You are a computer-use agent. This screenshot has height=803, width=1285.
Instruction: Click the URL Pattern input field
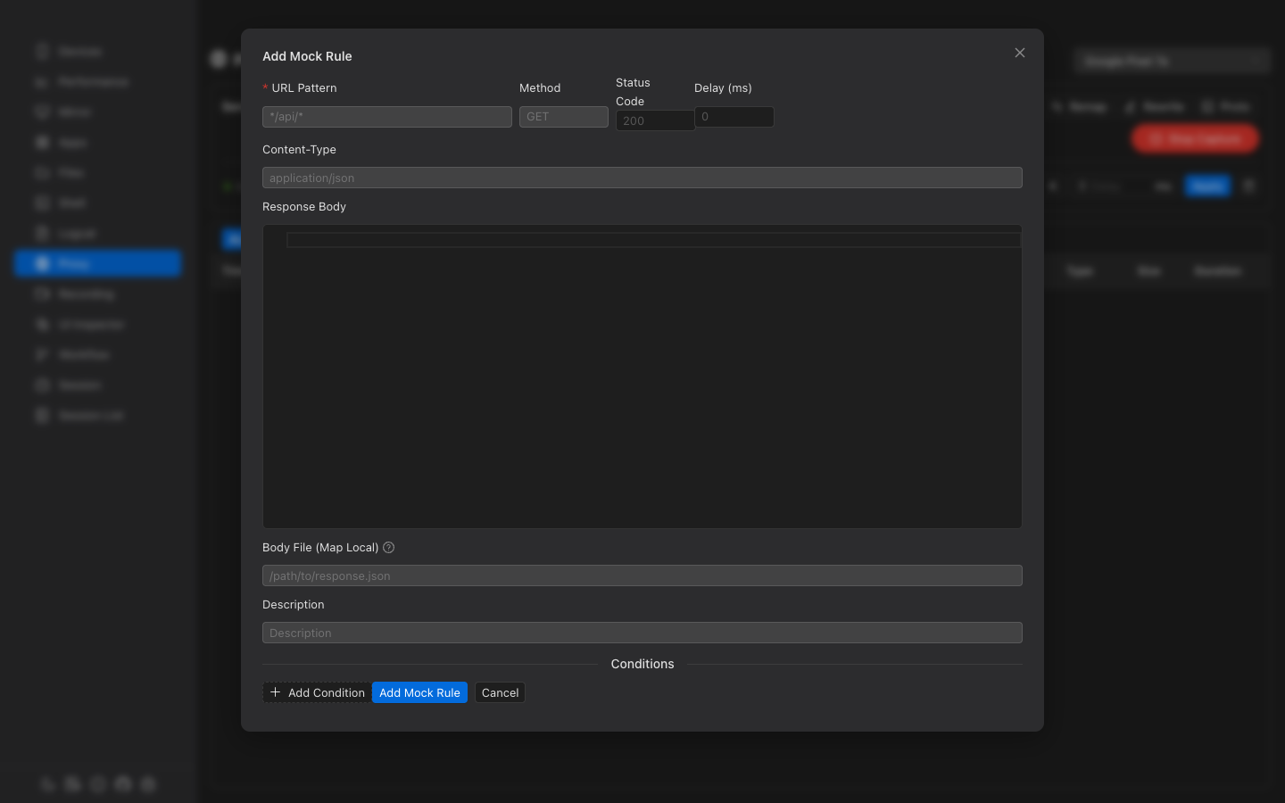coord(386,116)
